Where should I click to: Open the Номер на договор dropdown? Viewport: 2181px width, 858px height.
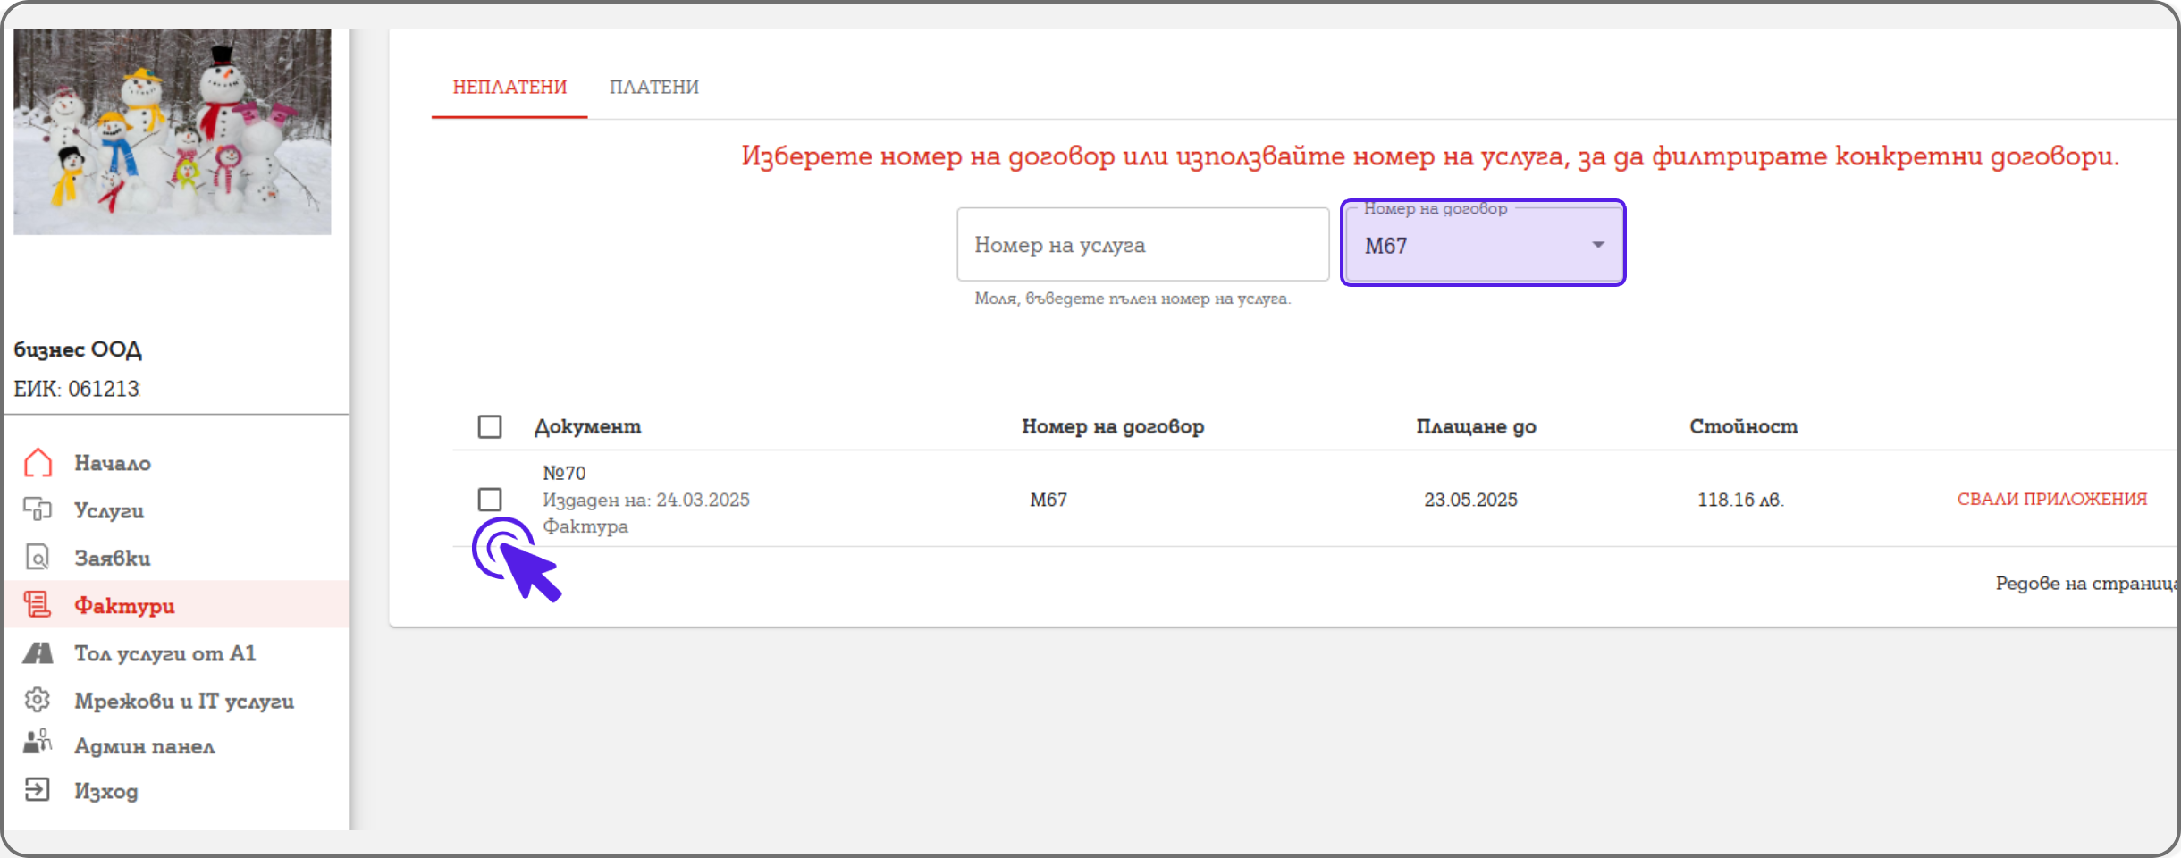(1483, 244)
